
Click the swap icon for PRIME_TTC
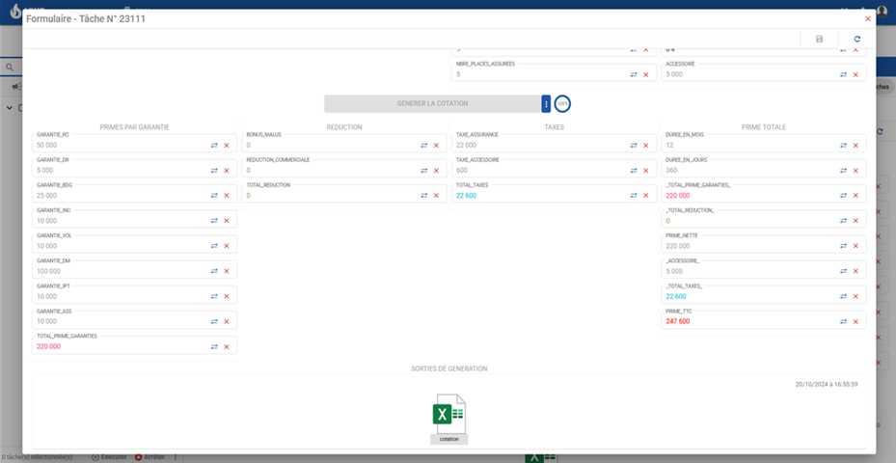click(843, 321)
